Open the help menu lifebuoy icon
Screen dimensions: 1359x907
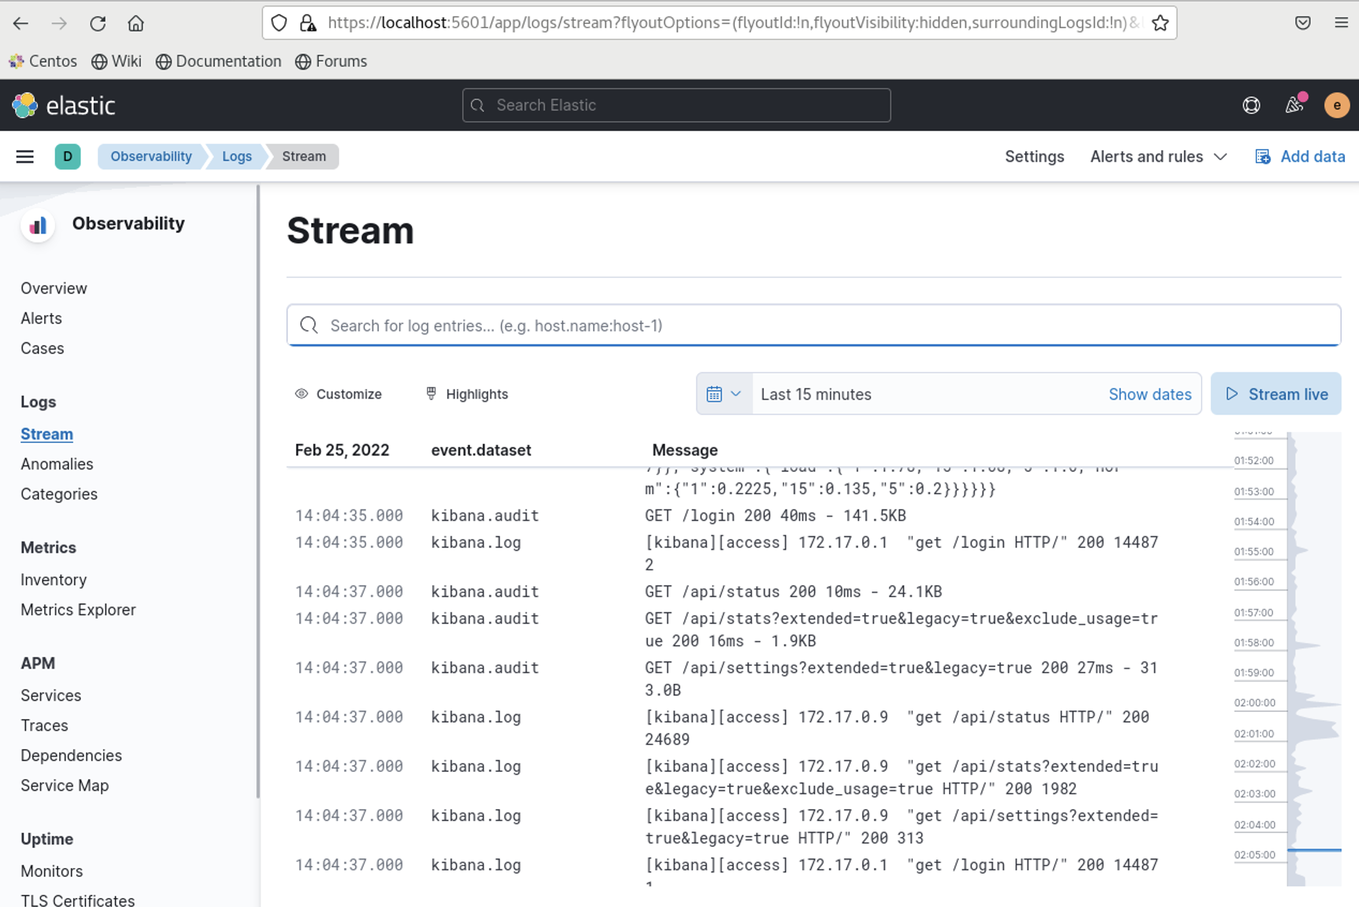pos(1251,105)
